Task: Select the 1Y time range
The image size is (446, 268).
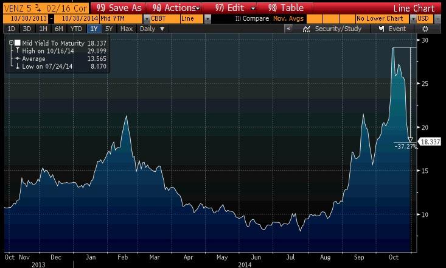Action: [93, 29]
